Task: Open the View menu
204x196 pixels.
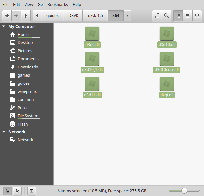Action: pyautogui.click(x=29, y=5)
